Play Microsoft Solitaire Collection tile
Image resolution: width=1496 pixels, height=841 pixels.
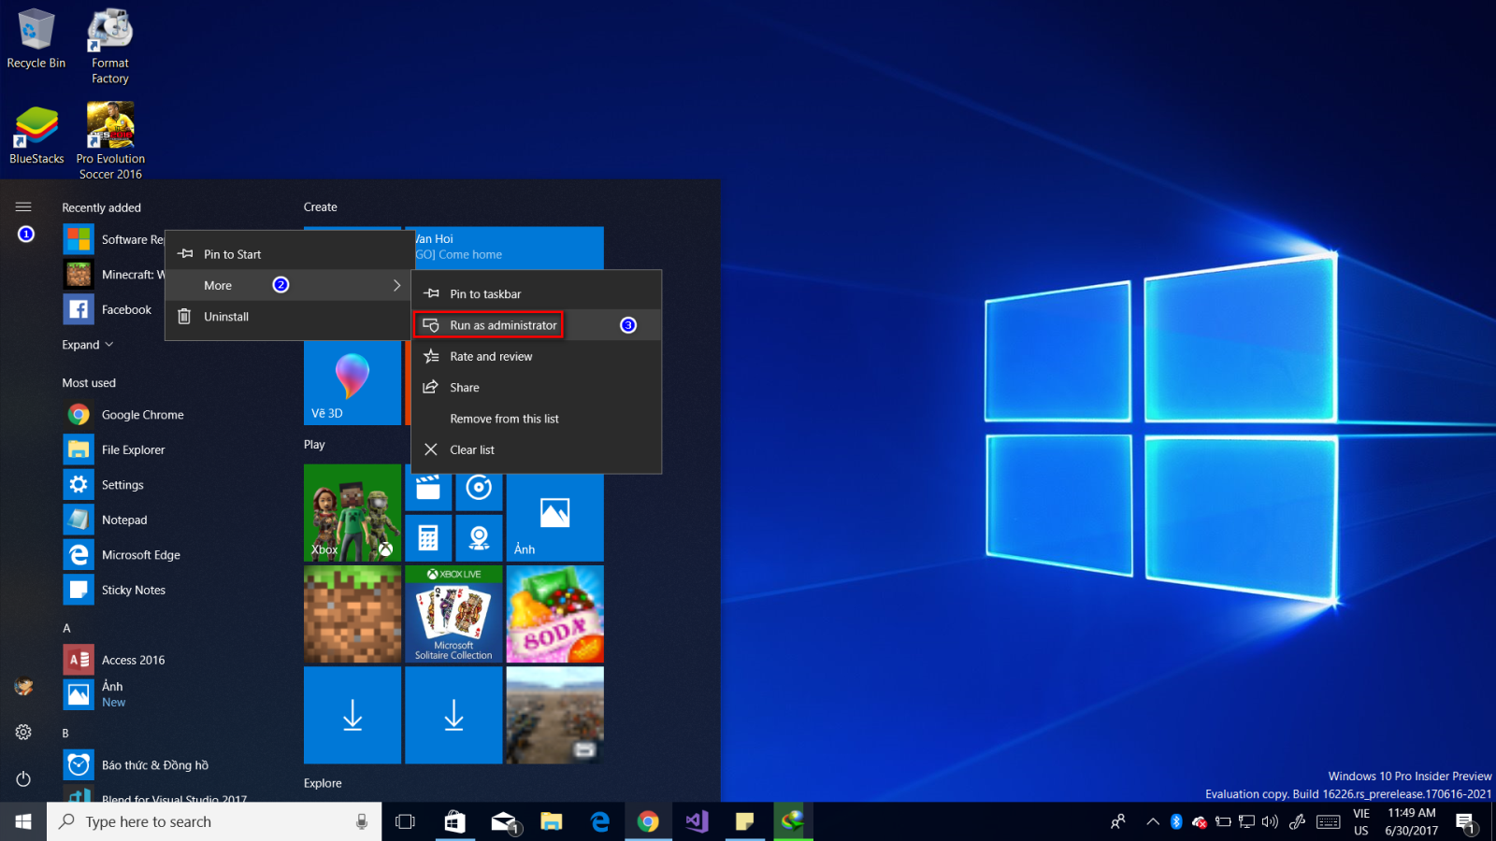(453, 614)
